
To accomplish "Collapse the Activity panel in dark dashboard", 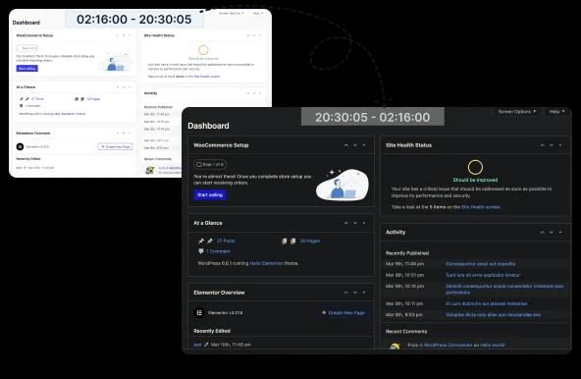I will [x=560, y=232].
